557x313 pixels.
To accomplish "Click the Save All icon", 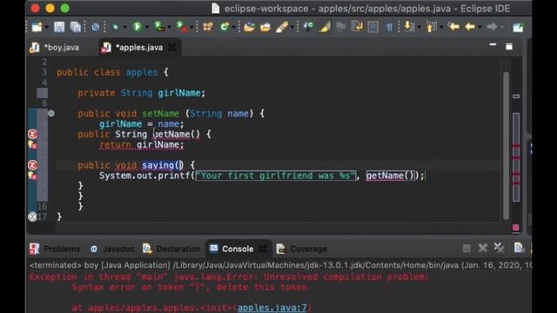I will click(x=76, y=27).
